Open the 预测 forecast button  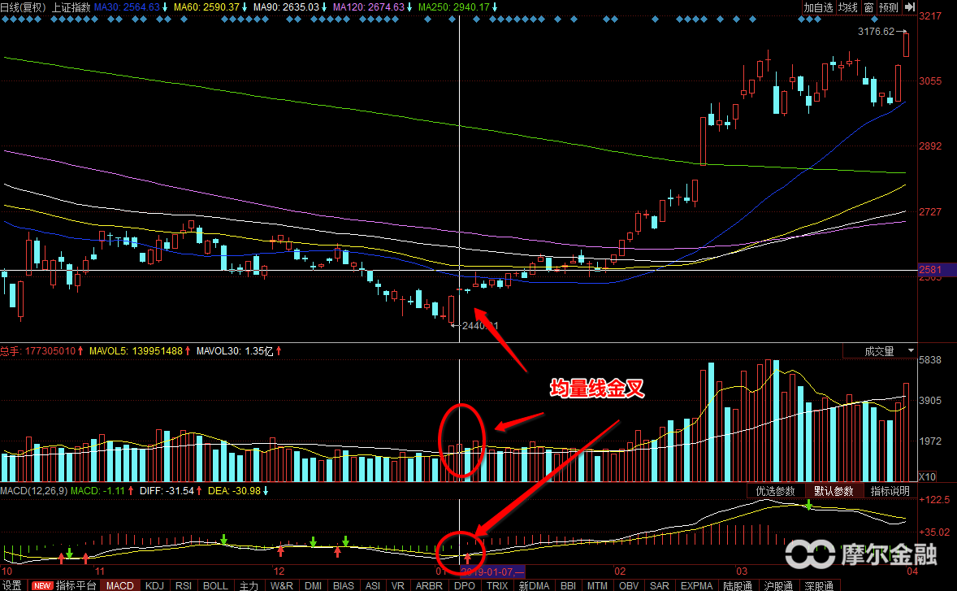(x=888, y=7)
